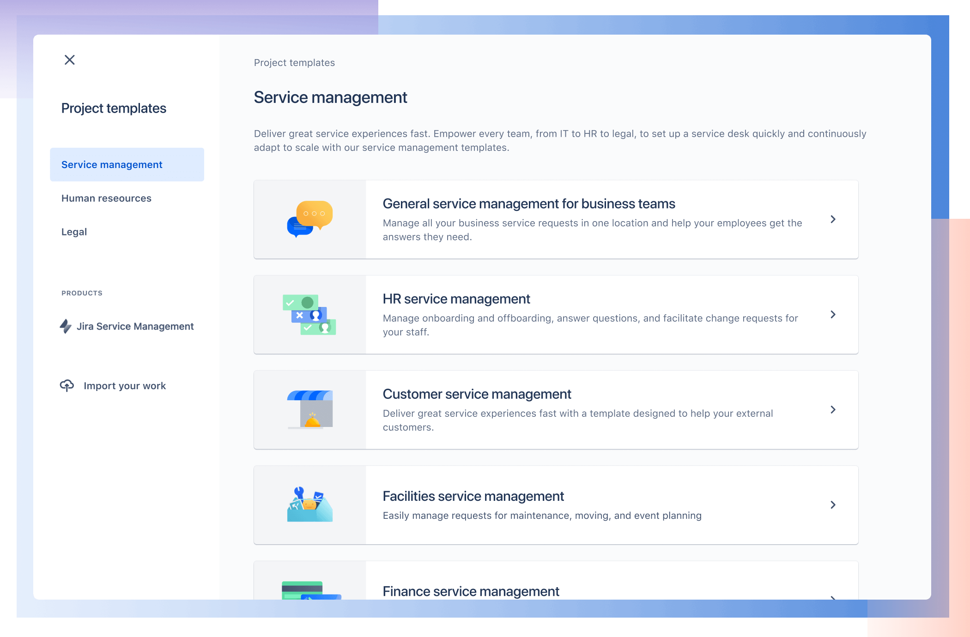Image resolution: width=970 pixels, height=637 pixels.
Task: Click the Facilities service management chevron
Action: click(833, 504)
